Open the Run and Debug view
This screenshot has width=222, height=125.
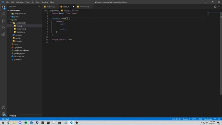click(3, 27)
